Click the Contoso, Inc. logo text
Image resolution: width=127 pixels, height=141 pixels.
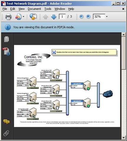click(x=34, y=57)
